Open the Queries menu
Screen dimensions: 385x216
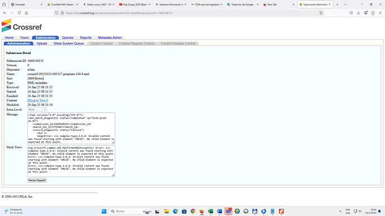click(68, 37)
